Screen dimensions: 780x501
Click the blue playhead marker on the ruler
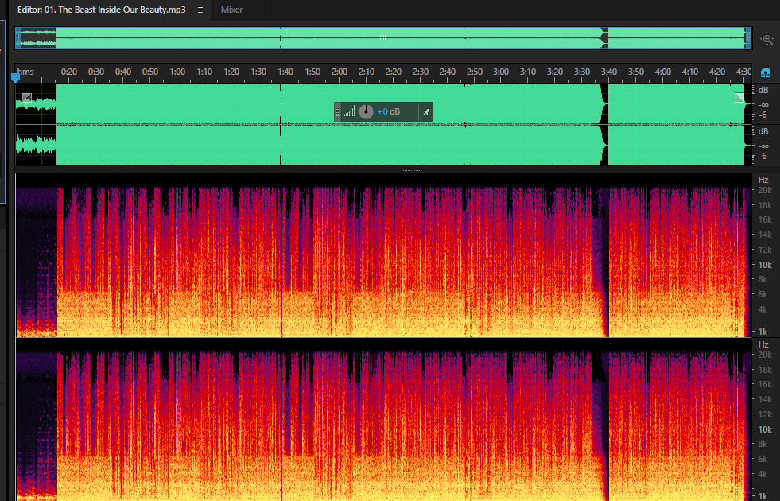pos(15,77)
